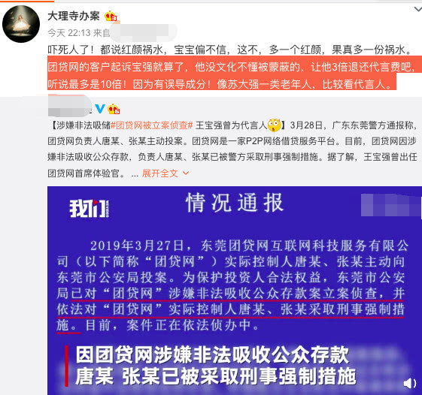
Task: Click the chevron arrow after 展开全文
Action: coord(186,173)
